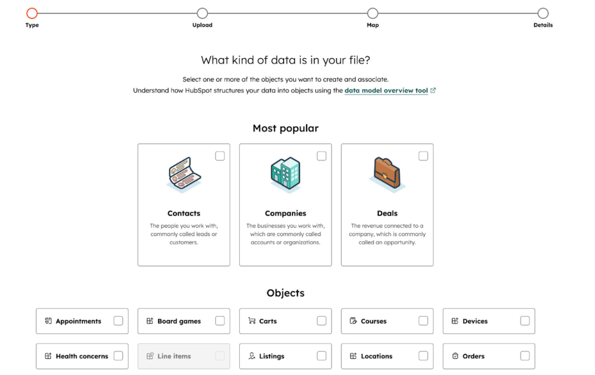Choose the Health concerns object tile
Screen dimensions: 595x375
click(82, 356)
